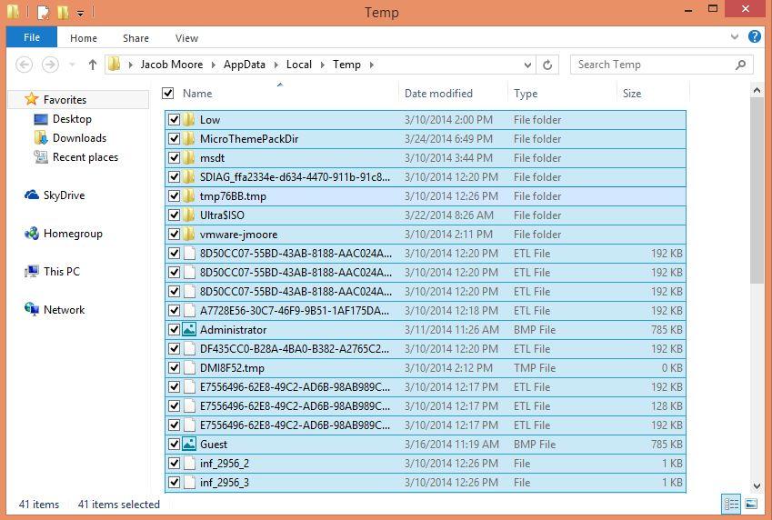
Task: Open Downloads in the Favorites sidebar
Action: (x=79, y=138)
